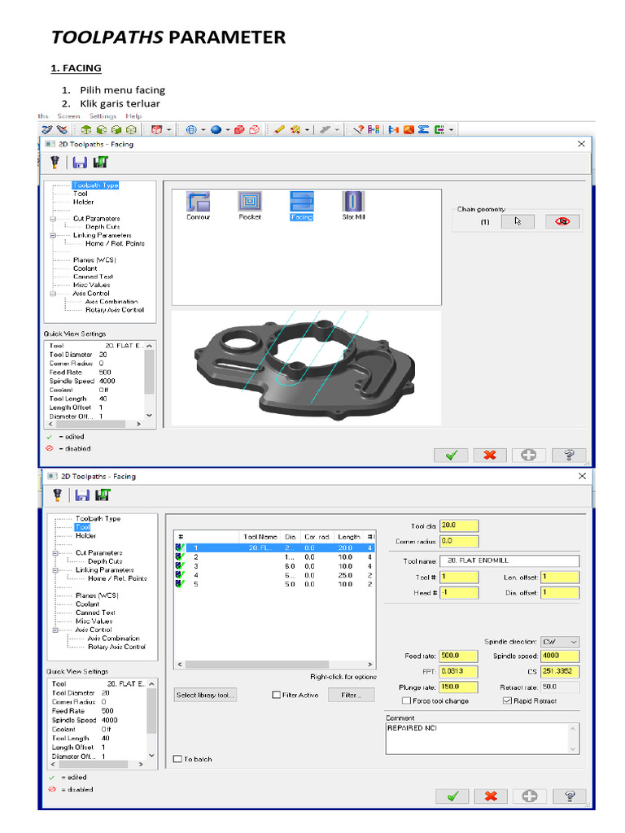Select Tool in the upper dialog tree
625x833 pixels.
point(81,194)
